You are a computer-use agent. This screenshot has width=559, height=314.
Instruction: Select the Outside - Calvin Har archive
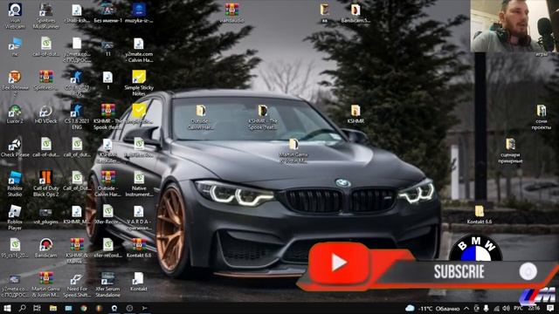(107, 184)
